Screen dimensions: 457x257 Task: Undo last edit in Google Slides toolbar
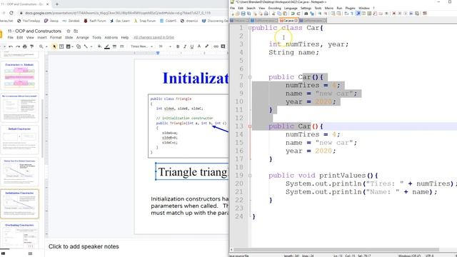pos(11,46)
